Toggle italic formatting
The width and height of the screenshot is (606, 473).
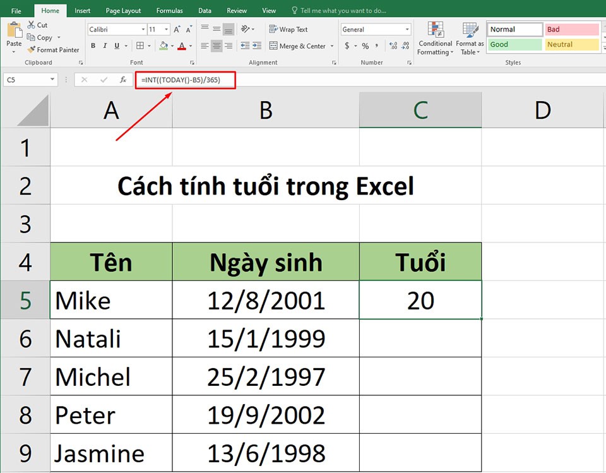(105, 46)
